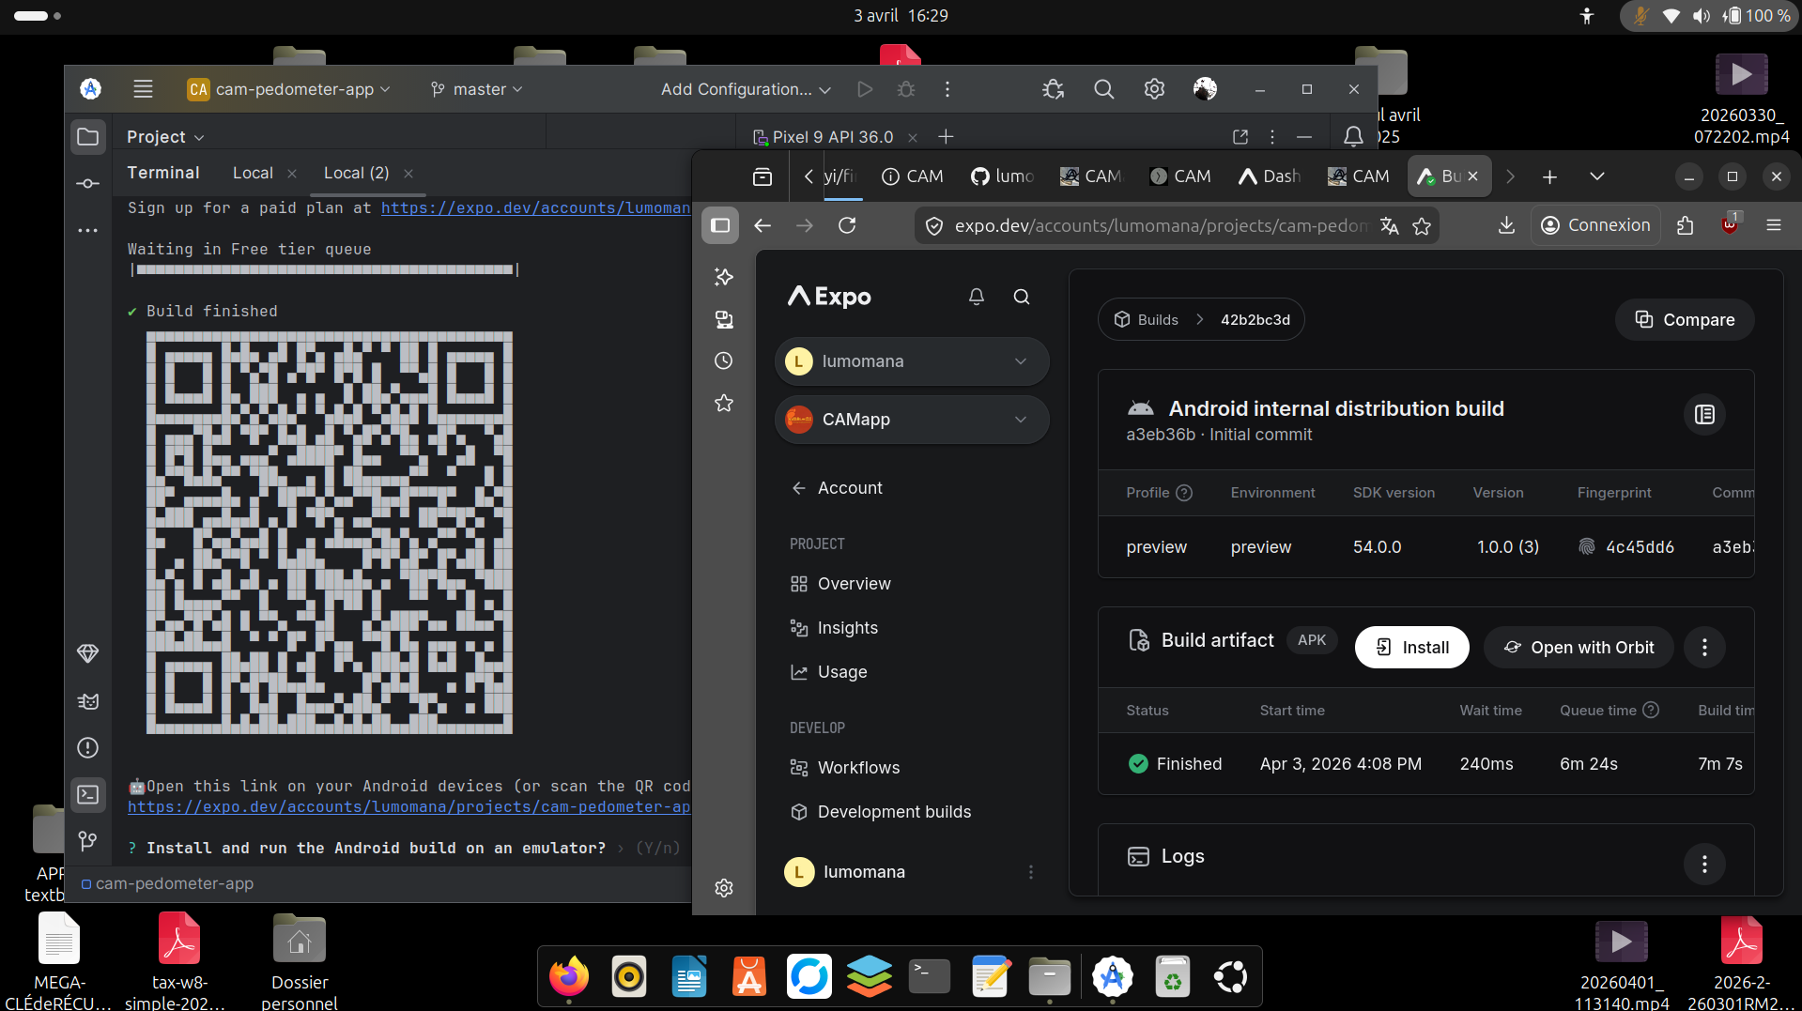The width and height of the screenshot is (1802, 1011).
Task: Switch to the Local terminal tab
Action: pos(253,173)
